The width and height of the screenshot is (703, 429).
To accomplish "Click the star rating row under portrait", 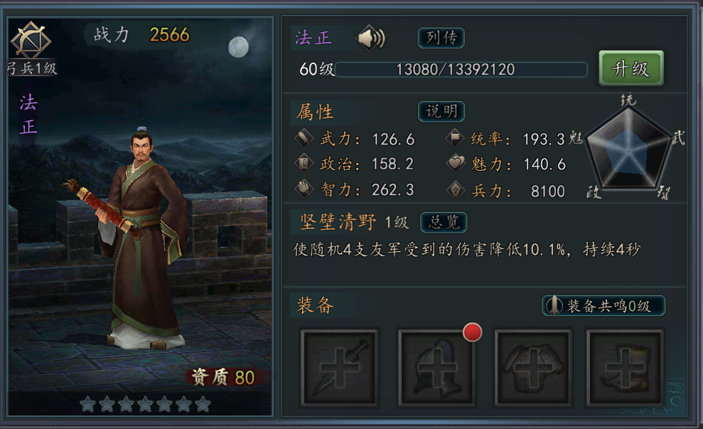I will pyautogui.click(x=146, y=404).
